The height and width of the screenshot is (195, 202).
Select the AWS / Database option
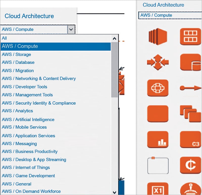[x=18, y=62]
